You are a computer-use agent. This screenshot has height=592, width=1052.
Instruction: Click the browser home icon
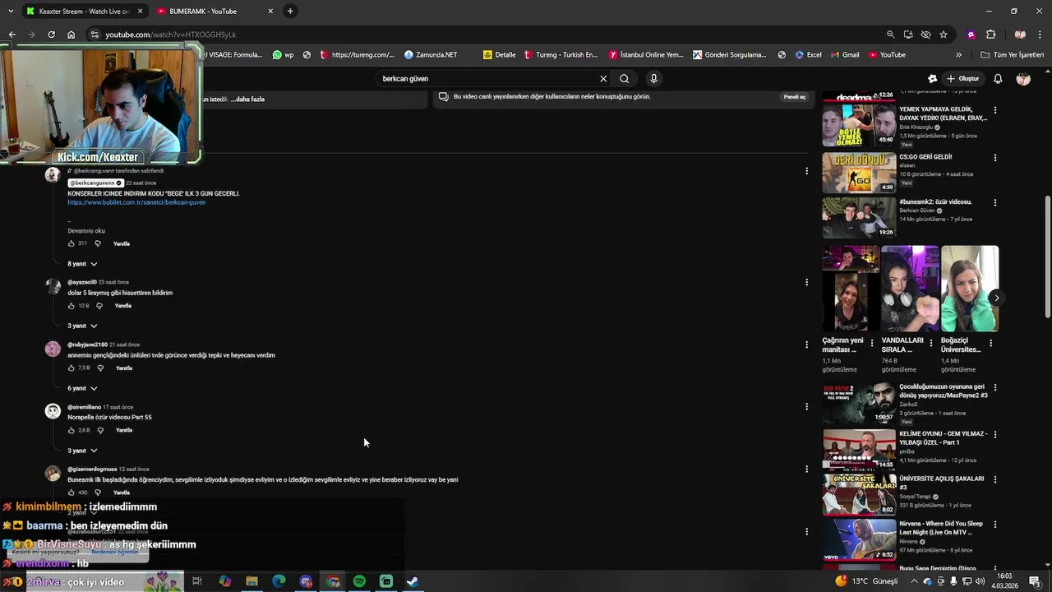72,35
